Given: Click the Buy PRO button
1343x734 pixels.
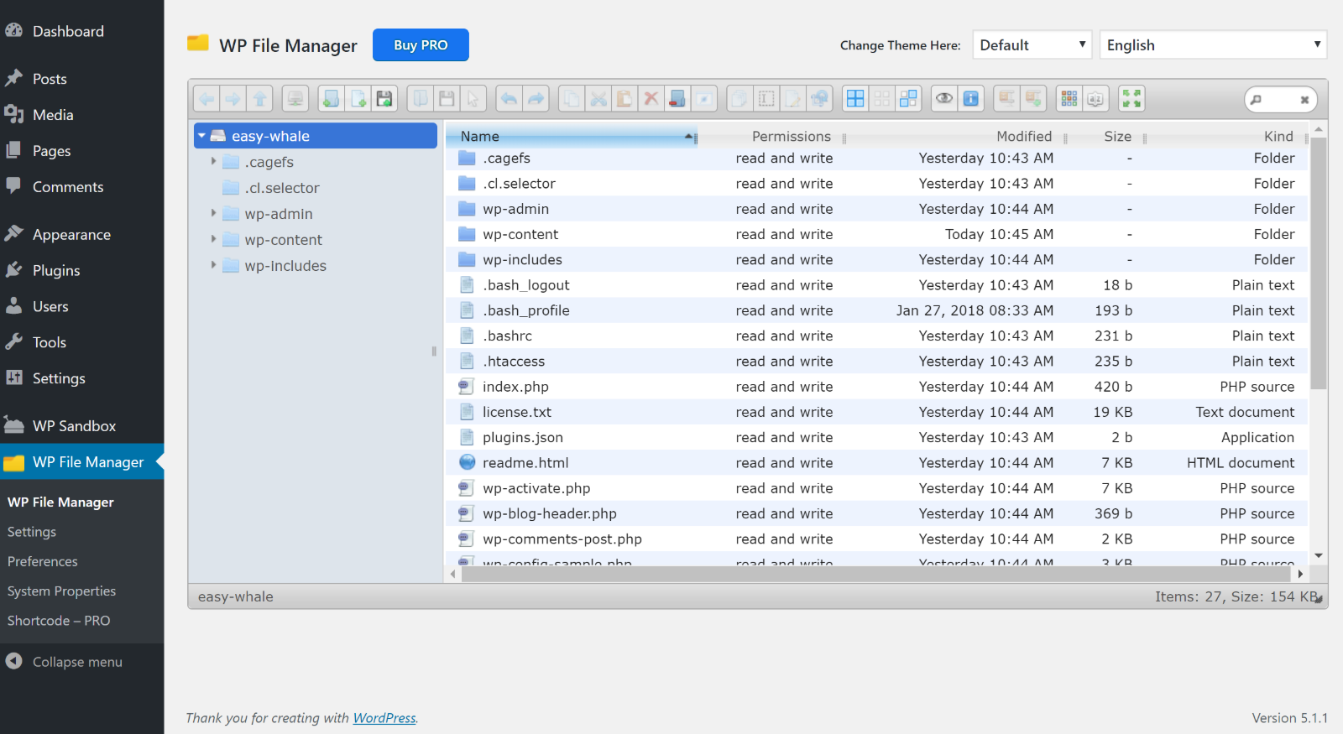Looking at the screenshot, I should click(x=421, y=45).
